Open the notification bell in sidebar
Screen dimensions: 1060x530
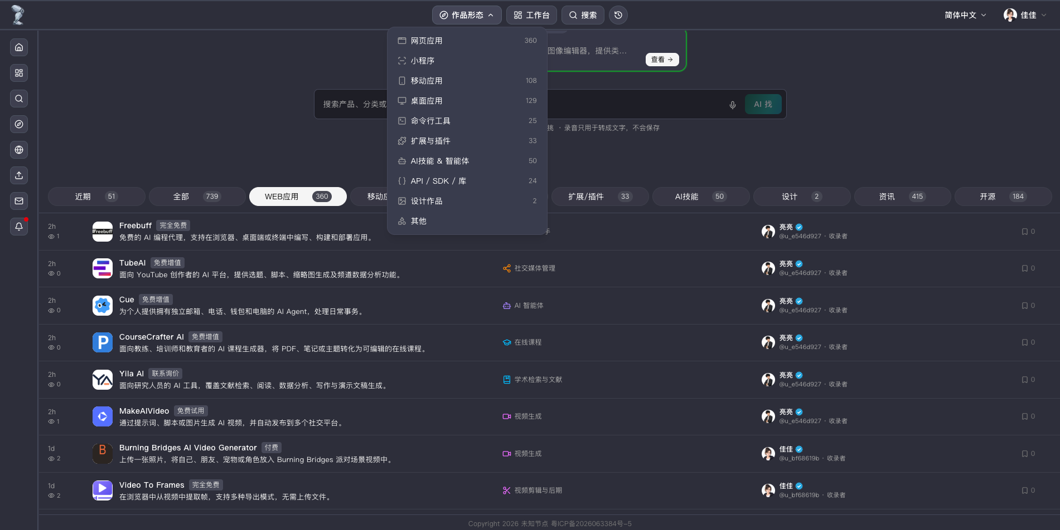point(19,227)
